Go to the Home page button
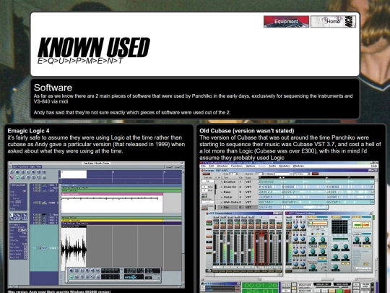Image resolution: width=390 pixels, height=293 pixels. coord(333,22)
